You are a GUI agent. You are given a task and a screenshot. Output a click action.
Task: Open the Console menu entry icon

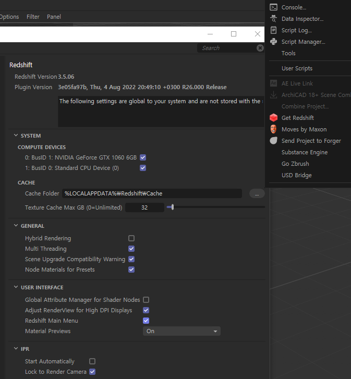273,7
